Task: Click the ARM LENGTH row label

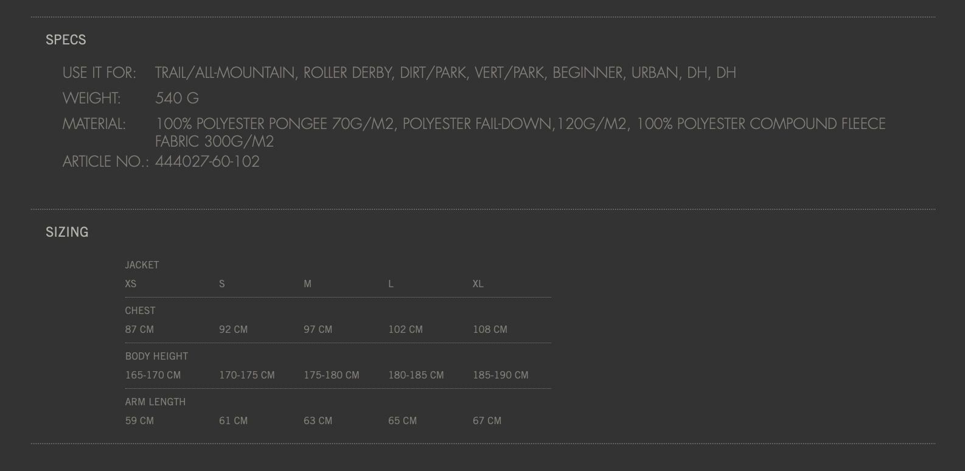Action: pyautogui.click(x=155, y=402)
